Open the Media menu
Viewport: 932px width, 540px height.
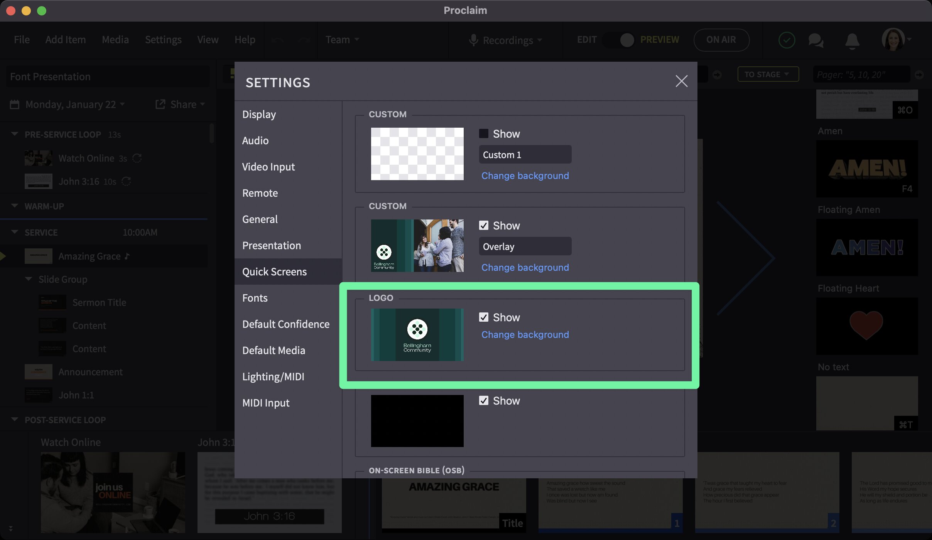(x=115, y=40)
